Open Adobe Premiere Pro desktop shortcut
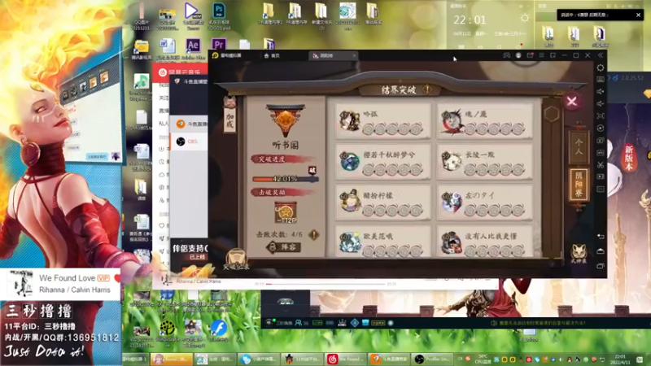The image size is (651, 366). point(219,46)
